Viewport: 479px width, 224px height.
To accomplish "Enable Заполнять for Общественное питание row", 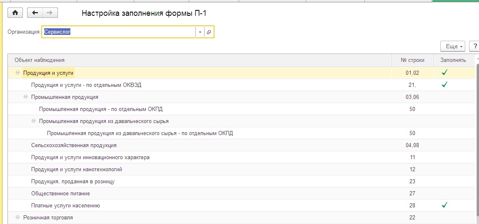I will [x=454, y=194].
